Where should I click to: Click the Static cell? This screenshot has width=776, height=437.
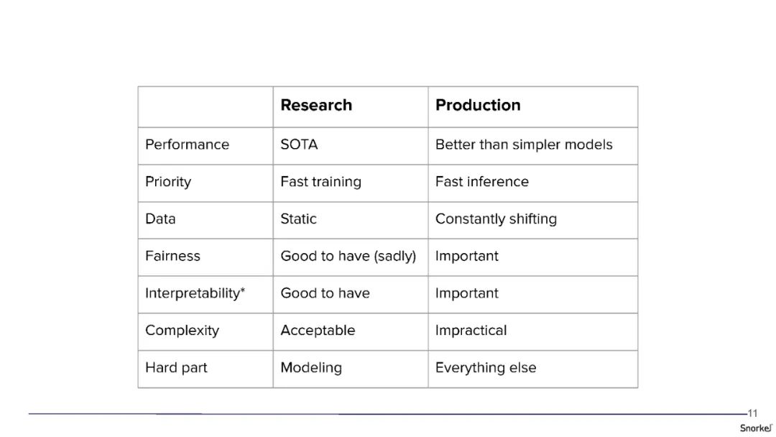298,219
